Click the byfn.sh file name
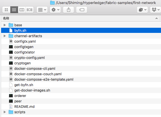 (x=20, y=30)
